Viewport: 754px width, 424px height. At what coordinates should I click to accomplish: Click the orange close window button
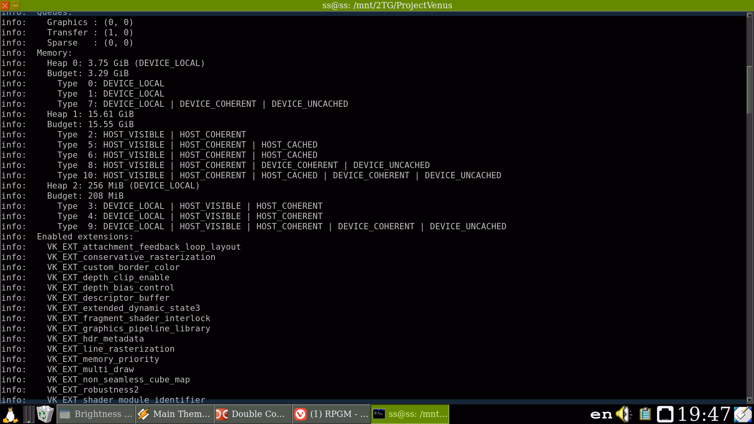5,5
